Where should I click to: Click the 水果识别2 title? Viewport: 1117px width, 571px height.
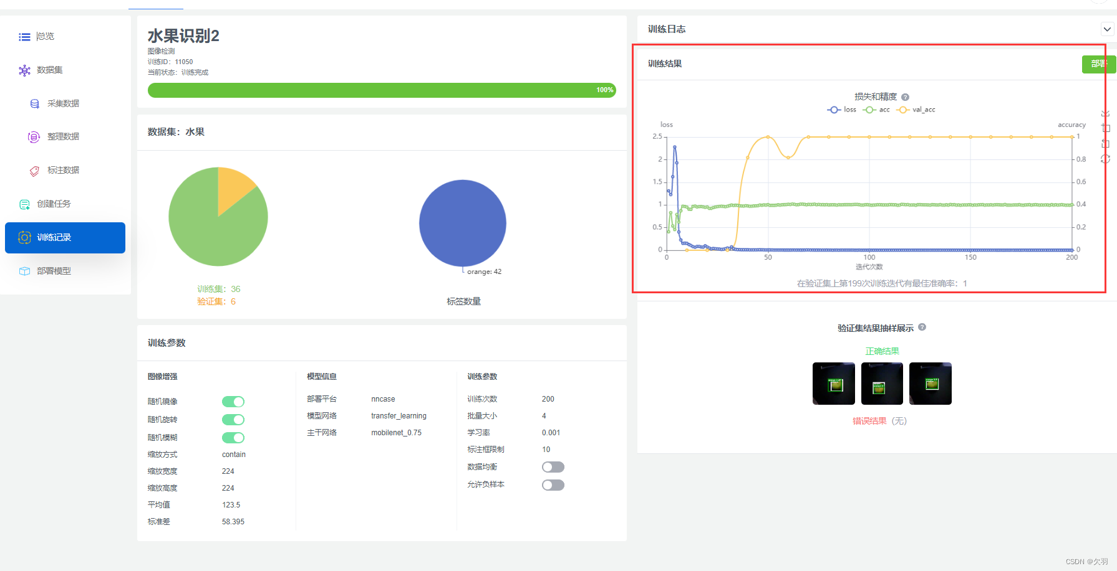coord(183,36)
